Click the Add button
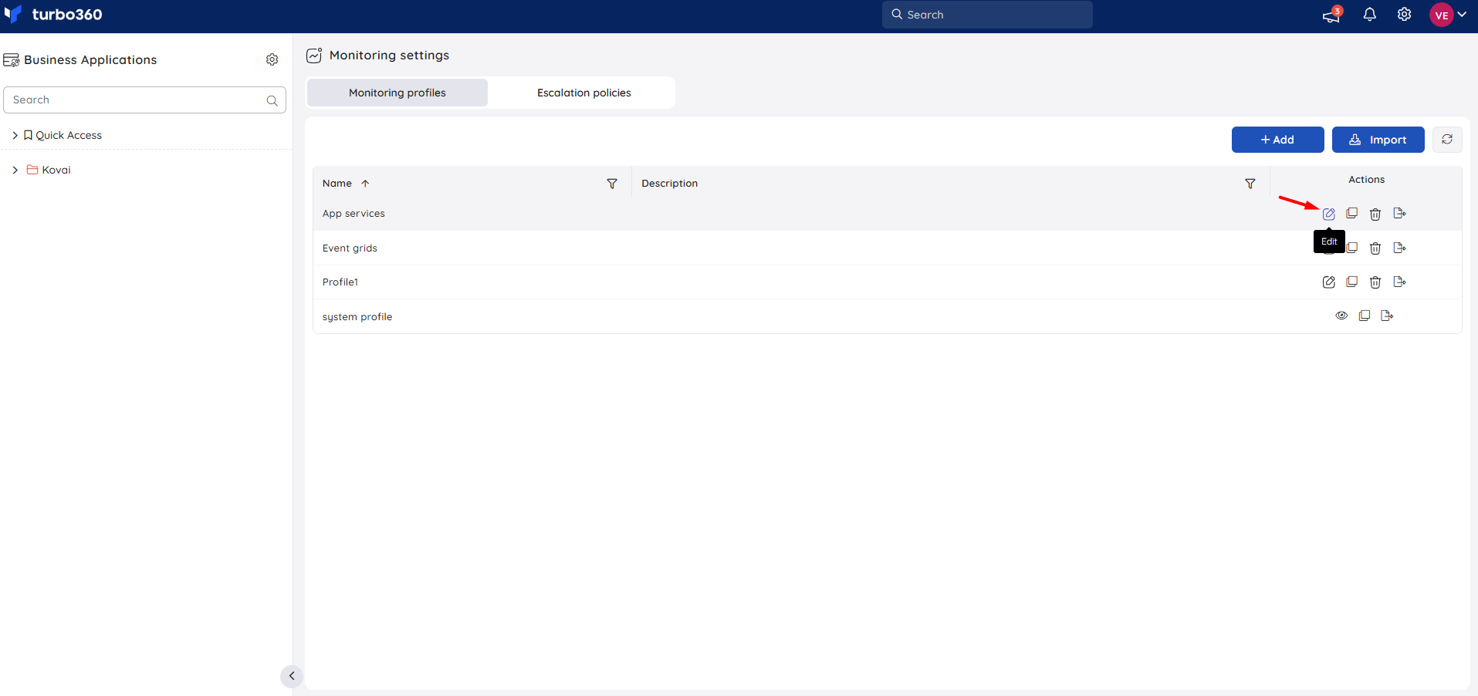This screenshot has width=1478, height=696. pos(1278,140)
